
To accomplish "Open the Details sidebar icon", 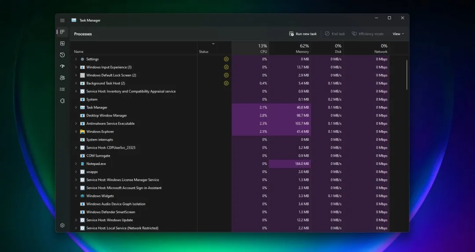I will [x=62, y=89].
